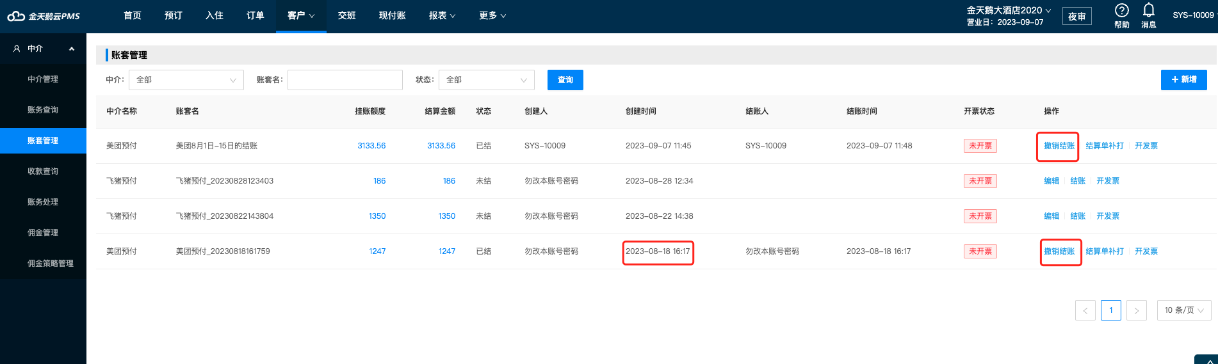Click 创建时间 cell 2023-08-18 16:17

pyautogui.click(x=658, y=251)
